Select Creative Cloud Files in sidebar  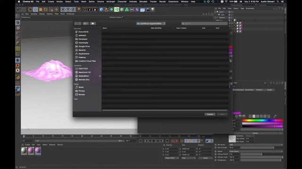pyautogui.click(x=87, y=61)
